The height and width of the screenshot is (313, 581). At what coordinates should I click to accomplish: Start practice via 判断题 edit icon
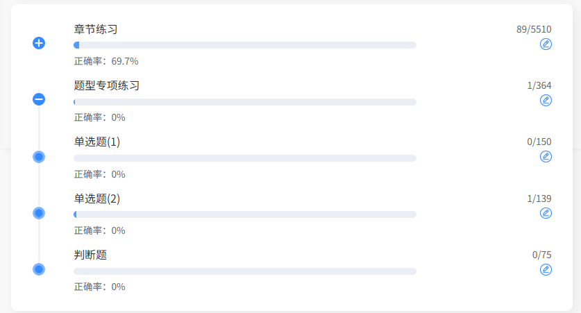546,269
